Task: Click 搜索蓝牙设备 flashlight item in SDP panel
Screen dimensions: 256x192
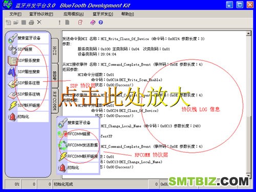Action: (28, 38)
